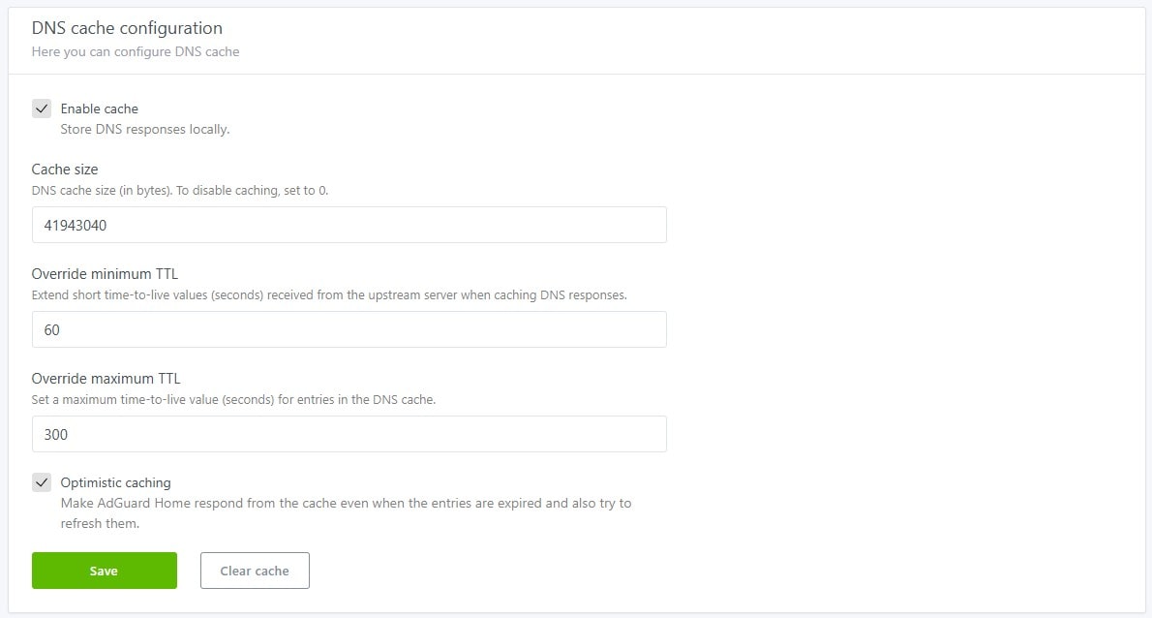Click the 'Make AdGuard Home respond' description text
Viewport: 1152px width, 618px height.
pos(346,504)
